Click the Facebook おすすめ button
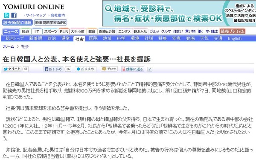 (53, 69)
